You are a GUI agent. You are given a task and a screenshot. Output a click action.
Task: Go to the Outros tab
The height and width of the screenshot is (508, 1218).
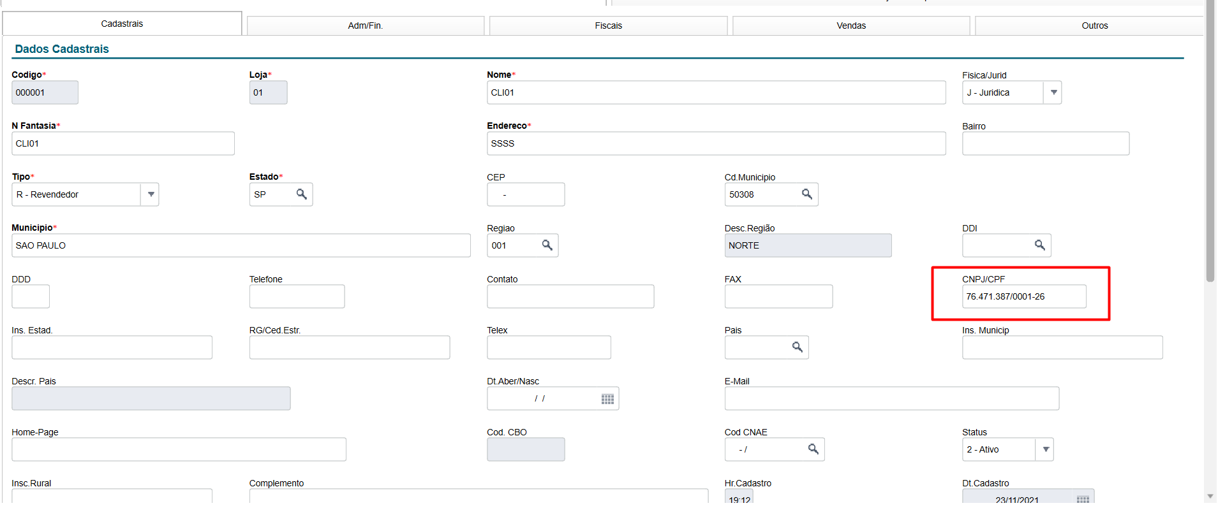1094,26
